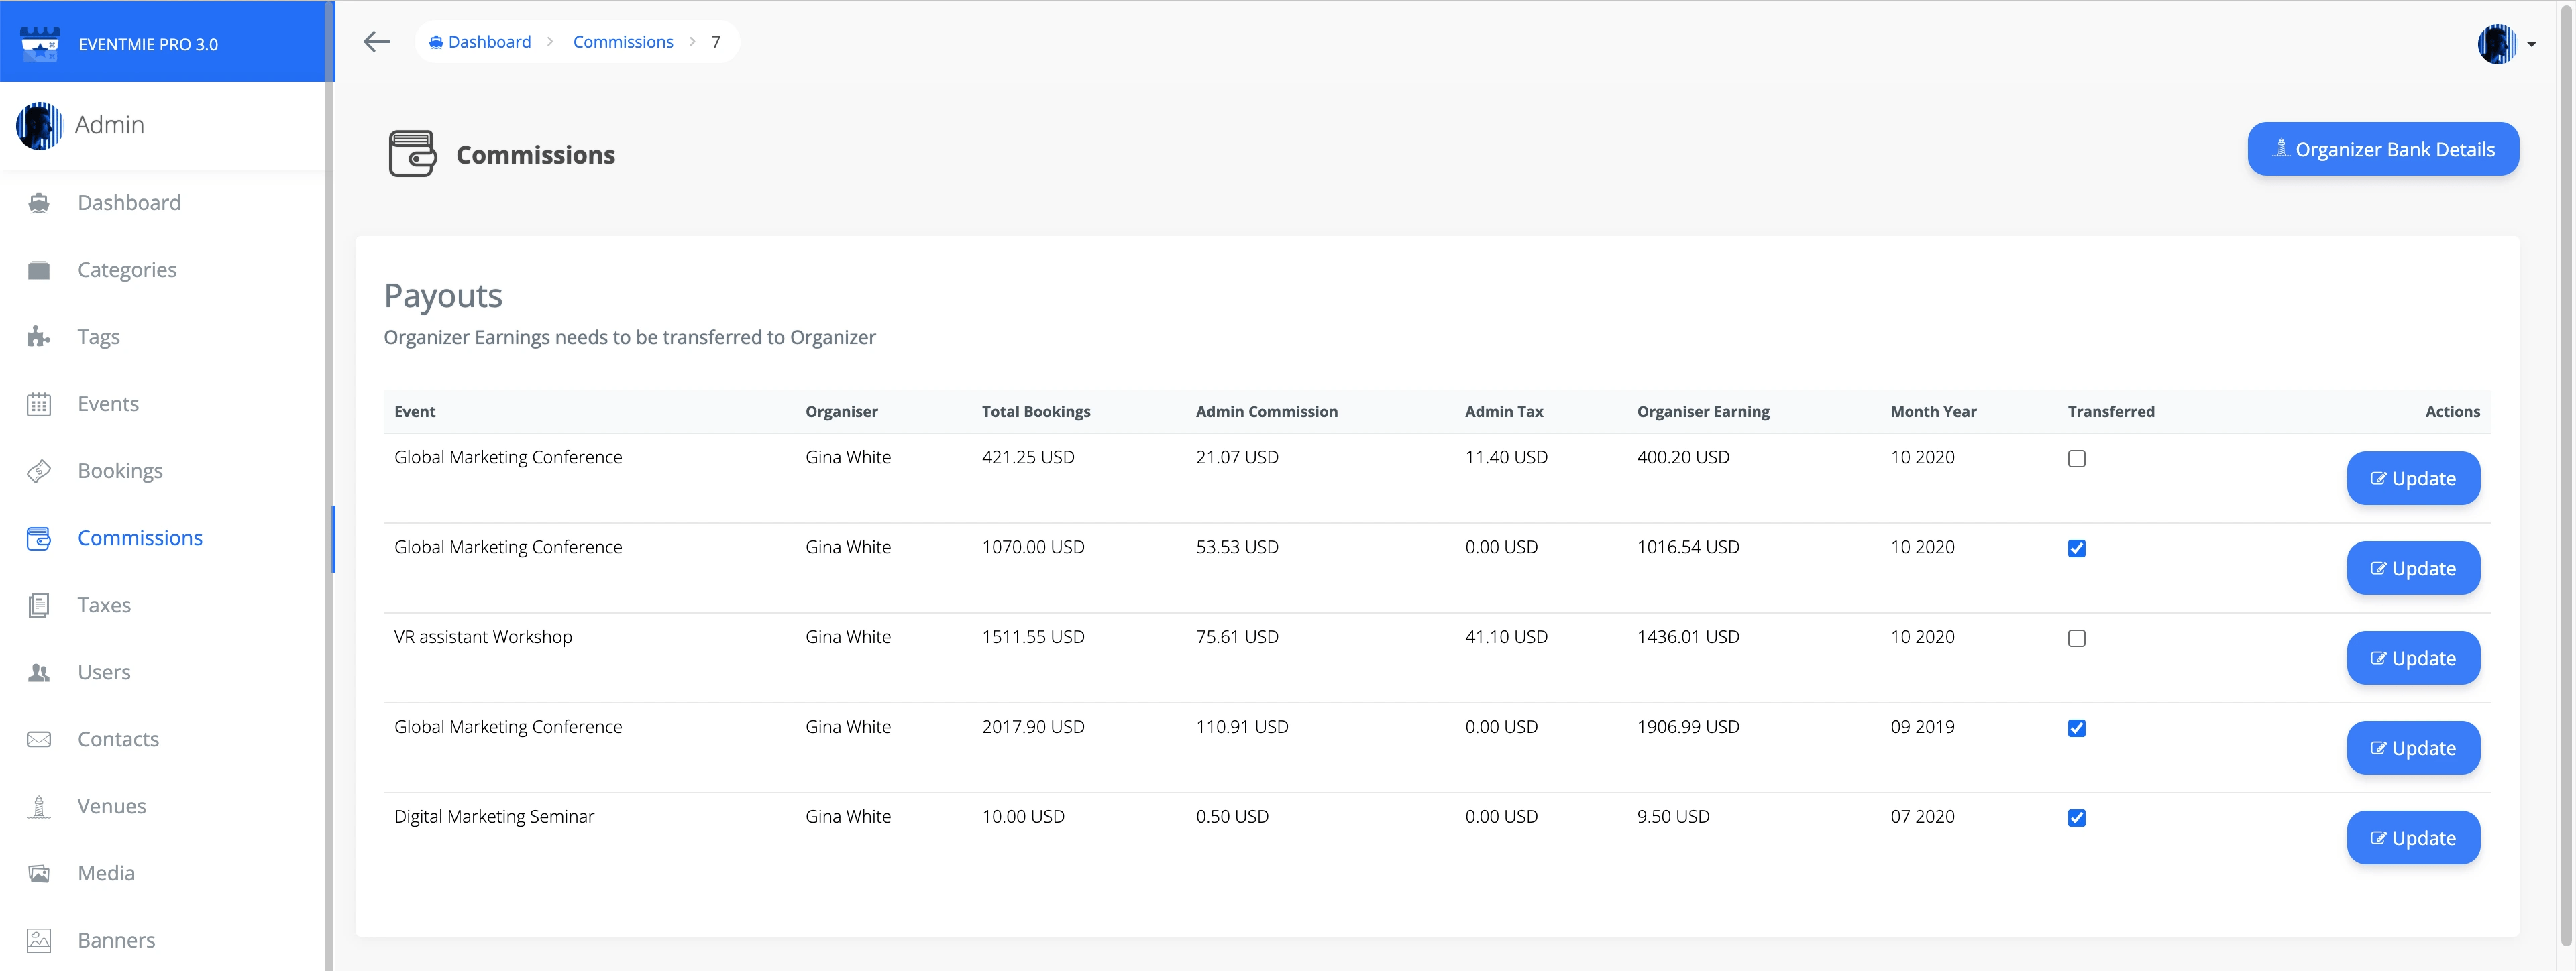Image resolution: width=2576 pixels, height=971 pixels.
Task: Open the profile dropdown arrow top right
Action: 2531,44
